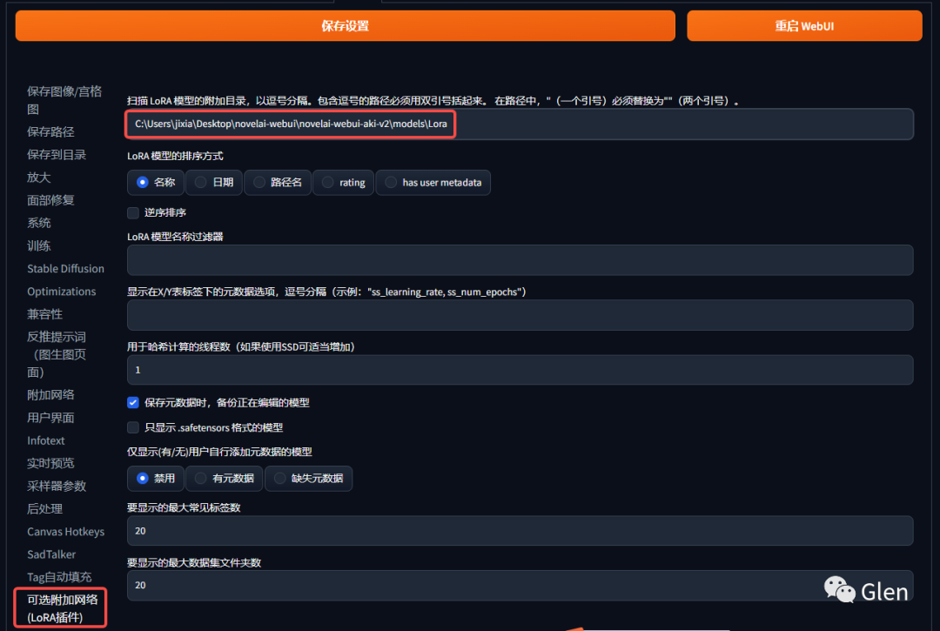Open the 后处理 settings section

45,509
